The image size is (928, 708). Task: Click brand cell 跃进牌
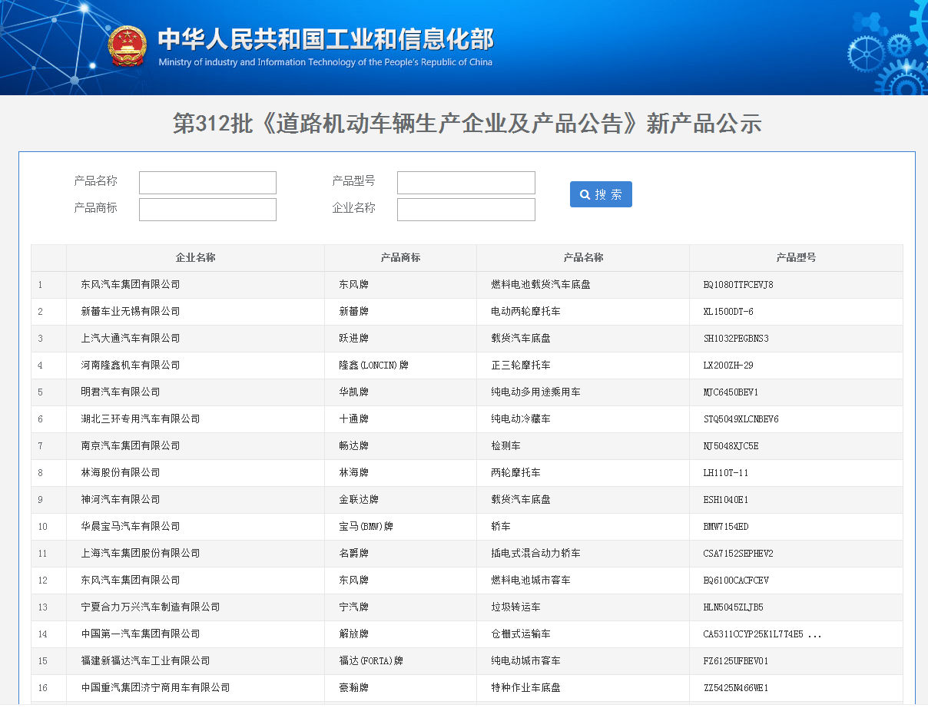click(x=353, y=339)
